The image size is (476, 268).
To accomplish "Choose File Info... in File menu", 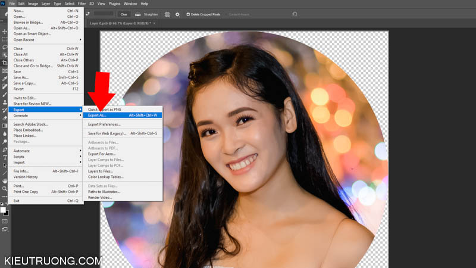I will (46, 171).
